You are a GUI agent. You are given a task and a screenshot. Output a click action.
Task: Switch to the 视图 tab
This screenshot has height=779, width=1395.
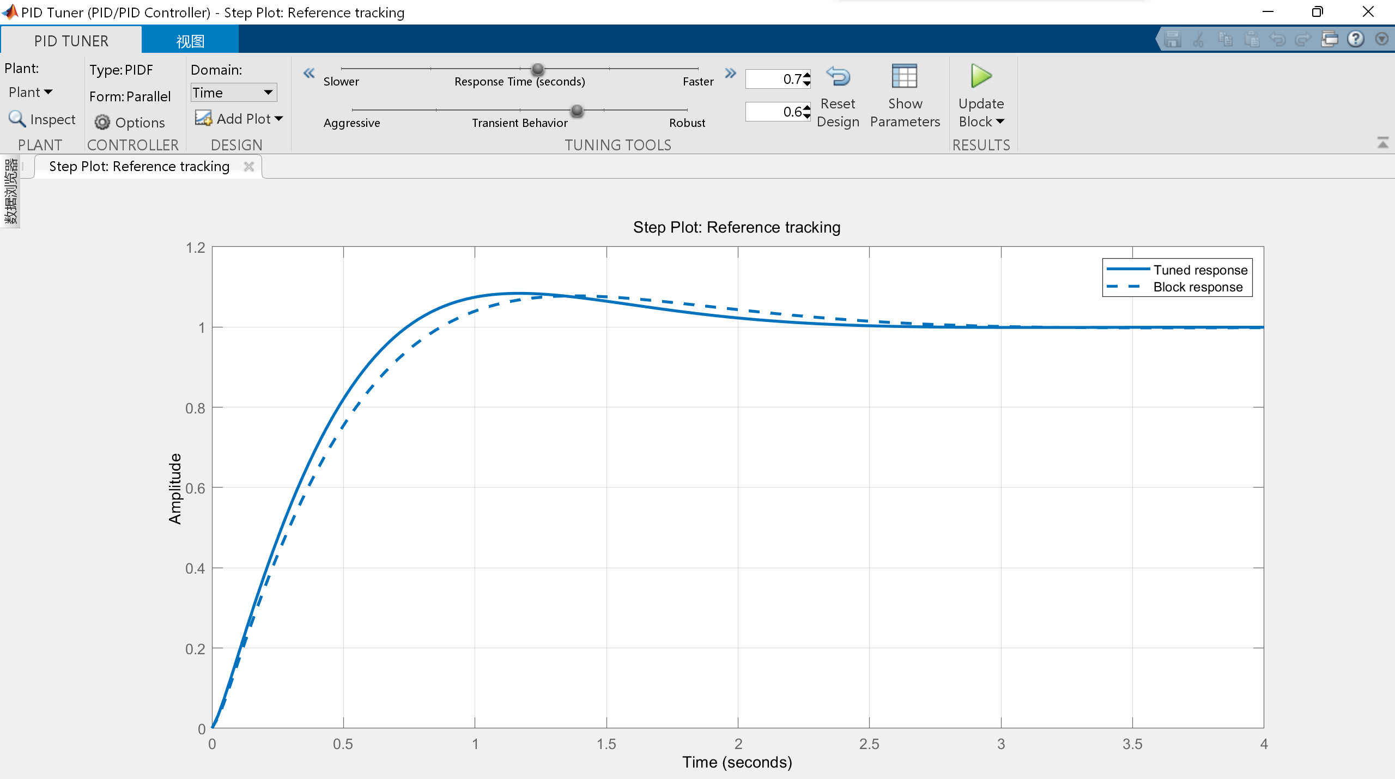tap(190, 41)
